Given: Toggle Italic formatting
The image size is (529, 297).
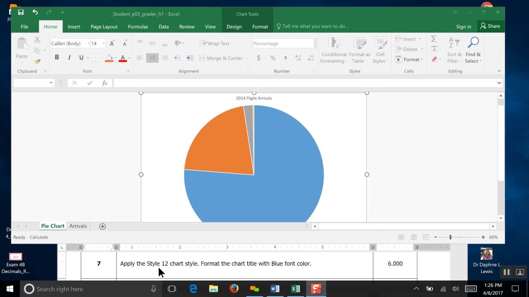Looking at the screenshot, I should [69, 57].
